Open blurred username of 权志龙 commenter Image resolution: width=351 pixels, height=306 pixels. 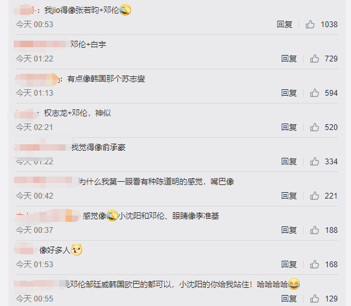(x=25, y=114)
